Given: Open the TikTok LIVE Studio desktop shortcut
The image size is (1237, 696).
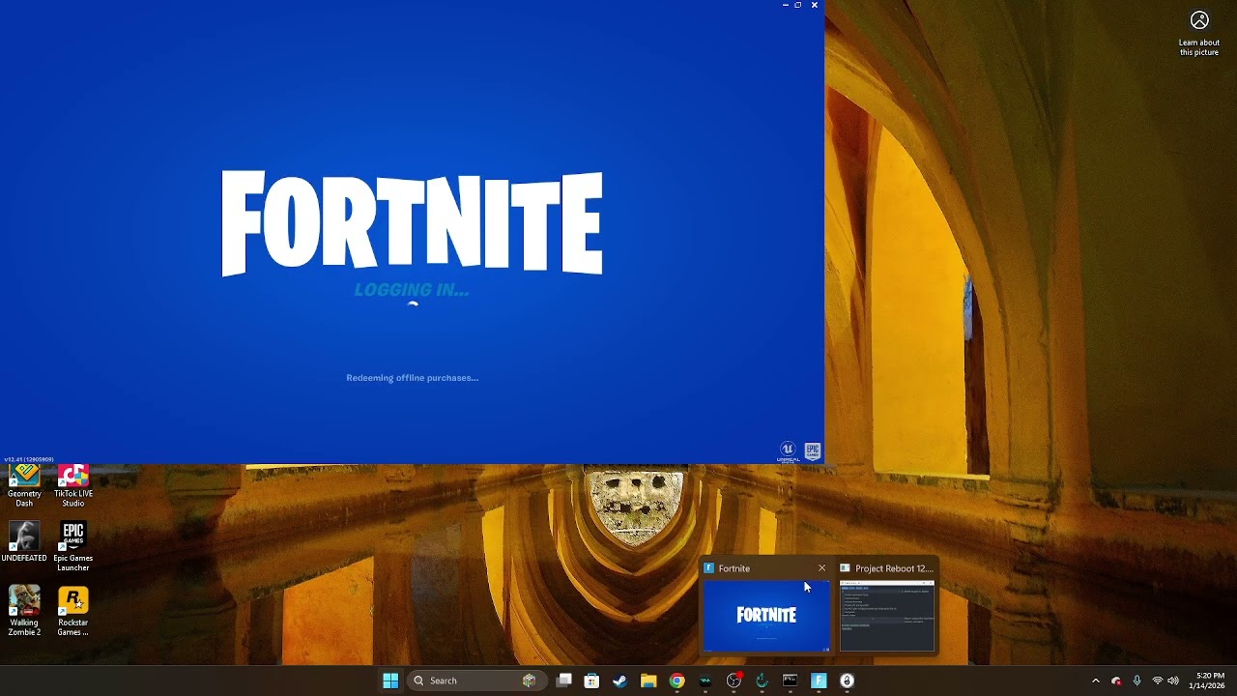Looking at the screenshot, I should 73,486.
